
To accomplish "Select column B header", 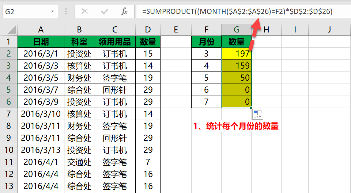I will [79, 30].
